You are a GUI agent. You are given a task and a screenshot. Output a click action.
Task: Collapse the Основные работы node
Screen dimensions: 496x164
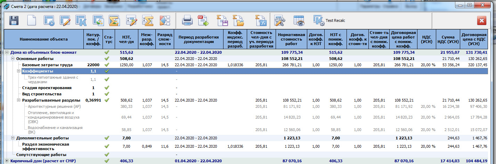(x=13, y=59)
